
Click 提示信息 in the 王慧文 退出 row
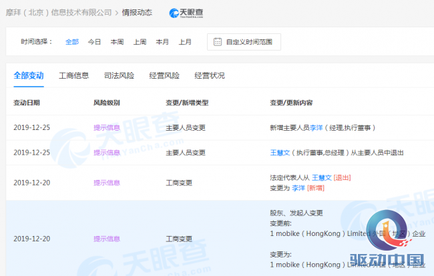[x=107, y=153]
